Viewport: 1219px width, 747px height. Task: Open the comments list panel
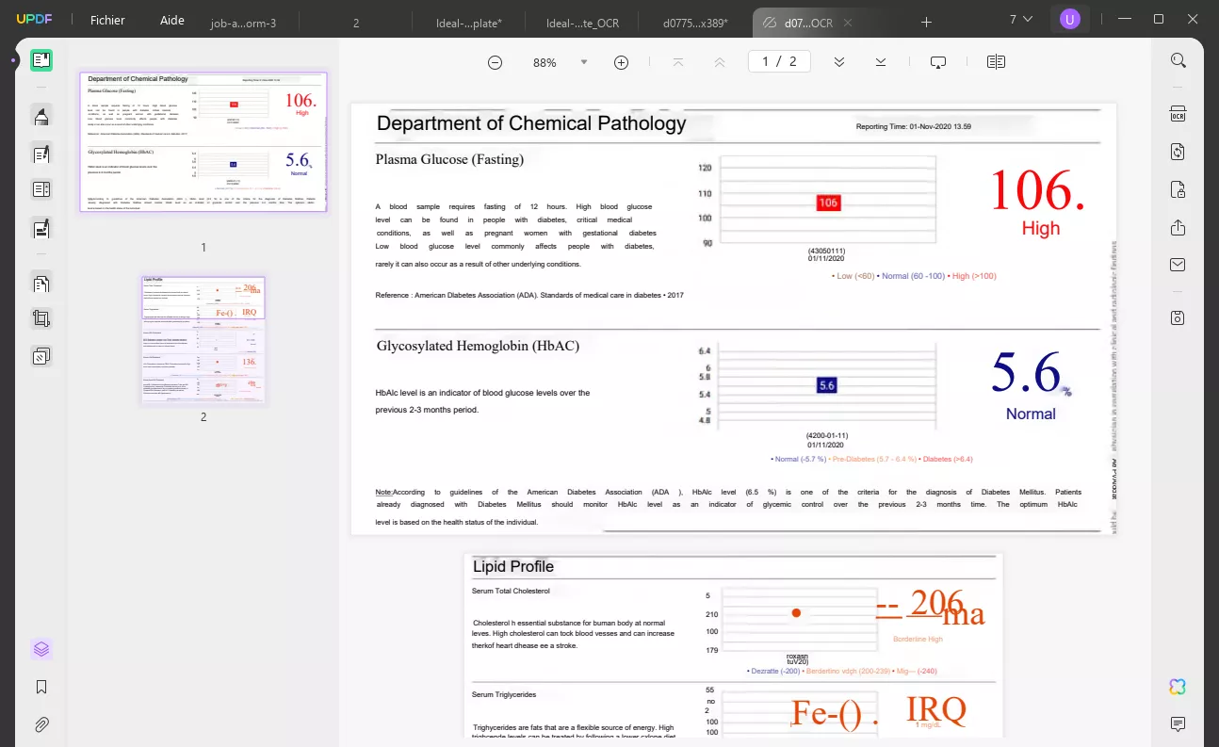pos(1178,724)
